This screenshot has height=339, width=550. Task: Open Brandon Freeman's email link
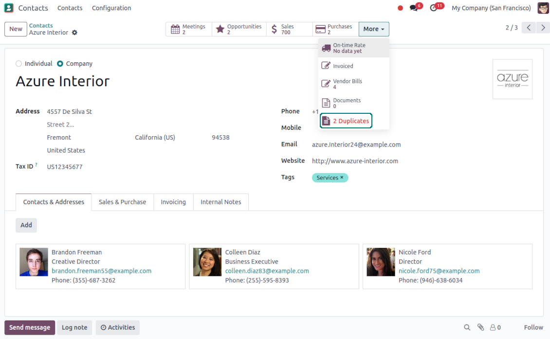tap(101, 271)
